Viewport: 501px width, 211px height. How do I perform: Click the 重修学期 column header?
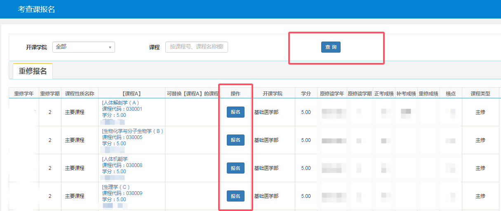[x=50, y=93]
